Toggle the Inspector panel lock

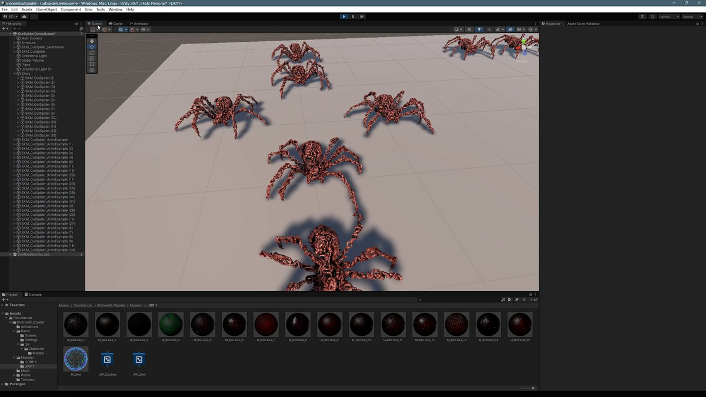pos(696,24)
